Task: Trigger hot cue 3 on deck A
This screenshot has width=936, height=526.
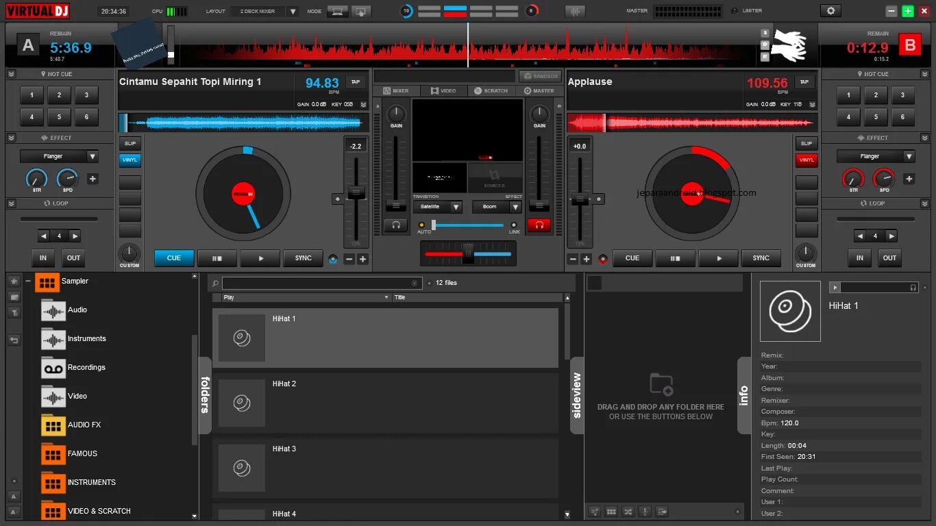Action: coord(86,95)
